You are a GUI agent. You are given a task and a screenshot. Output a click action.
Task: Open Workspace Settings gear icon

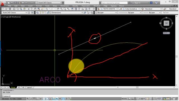29,13
